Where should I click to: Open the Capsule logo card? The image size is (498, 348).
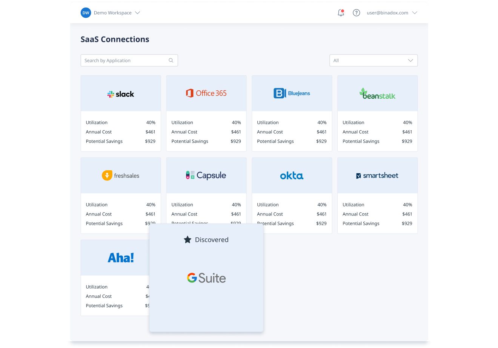coord(206,176)
